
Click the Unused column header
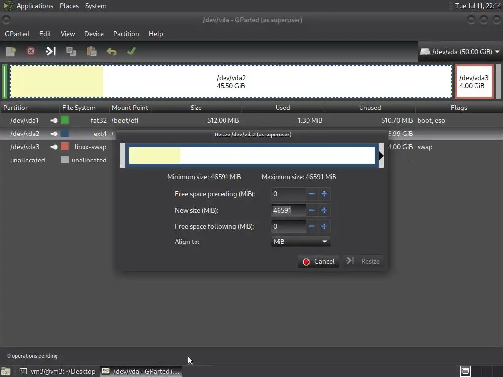click(x=370, y=108)
